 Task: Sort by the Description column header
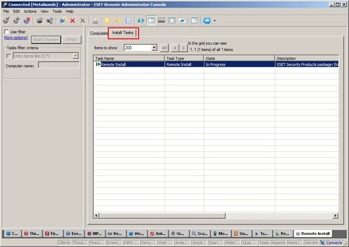tap(307, 59)
